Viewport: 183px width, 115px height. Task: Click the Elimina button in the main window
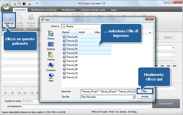tap(168, 37)
